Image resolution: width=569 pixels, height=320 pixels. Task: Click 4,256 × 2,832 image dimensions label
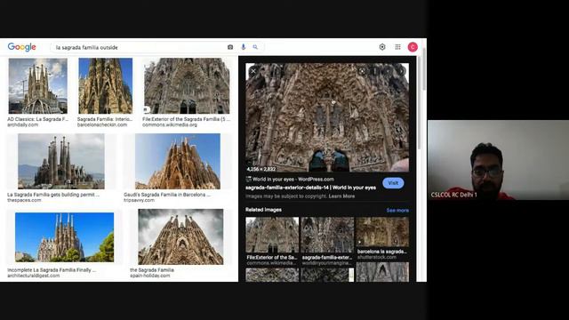point(261,169)
